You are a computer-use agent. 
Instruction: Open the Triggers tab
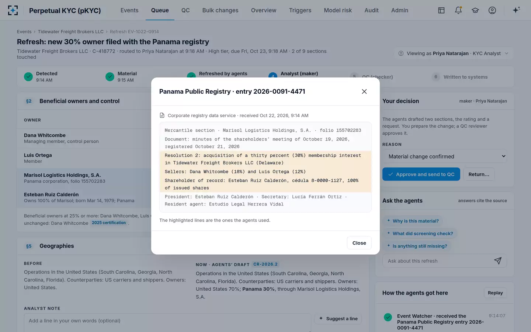(300, 10)
